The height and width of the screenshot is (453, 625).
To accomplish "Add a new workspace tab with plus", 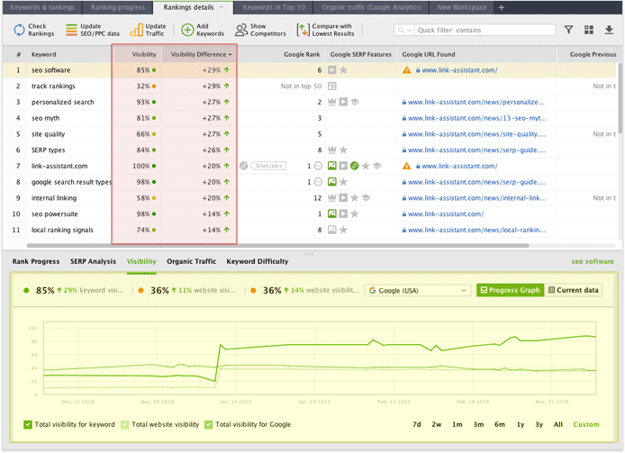I will (502, 7).
